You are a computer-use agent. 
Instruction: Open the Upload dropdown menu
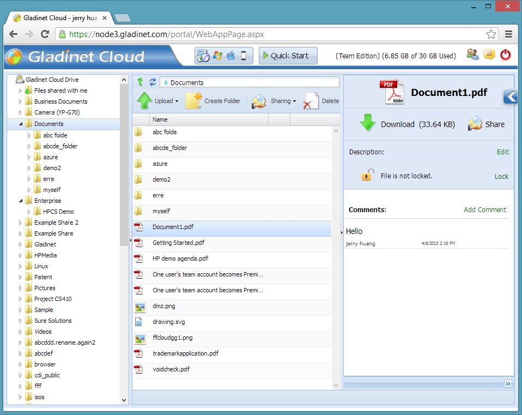(x=158, y=101)
